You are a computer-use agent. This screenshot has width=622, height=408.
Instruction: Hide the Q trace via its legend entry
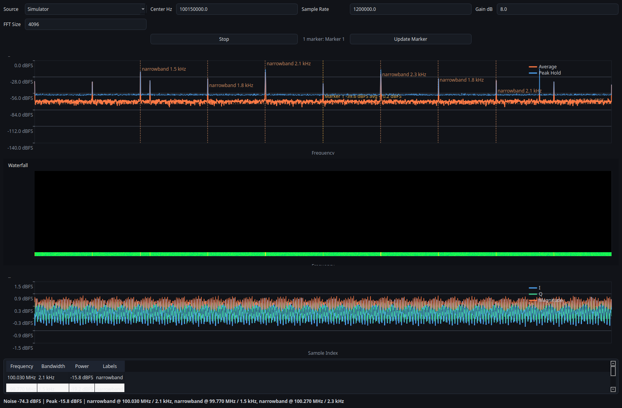540,294
